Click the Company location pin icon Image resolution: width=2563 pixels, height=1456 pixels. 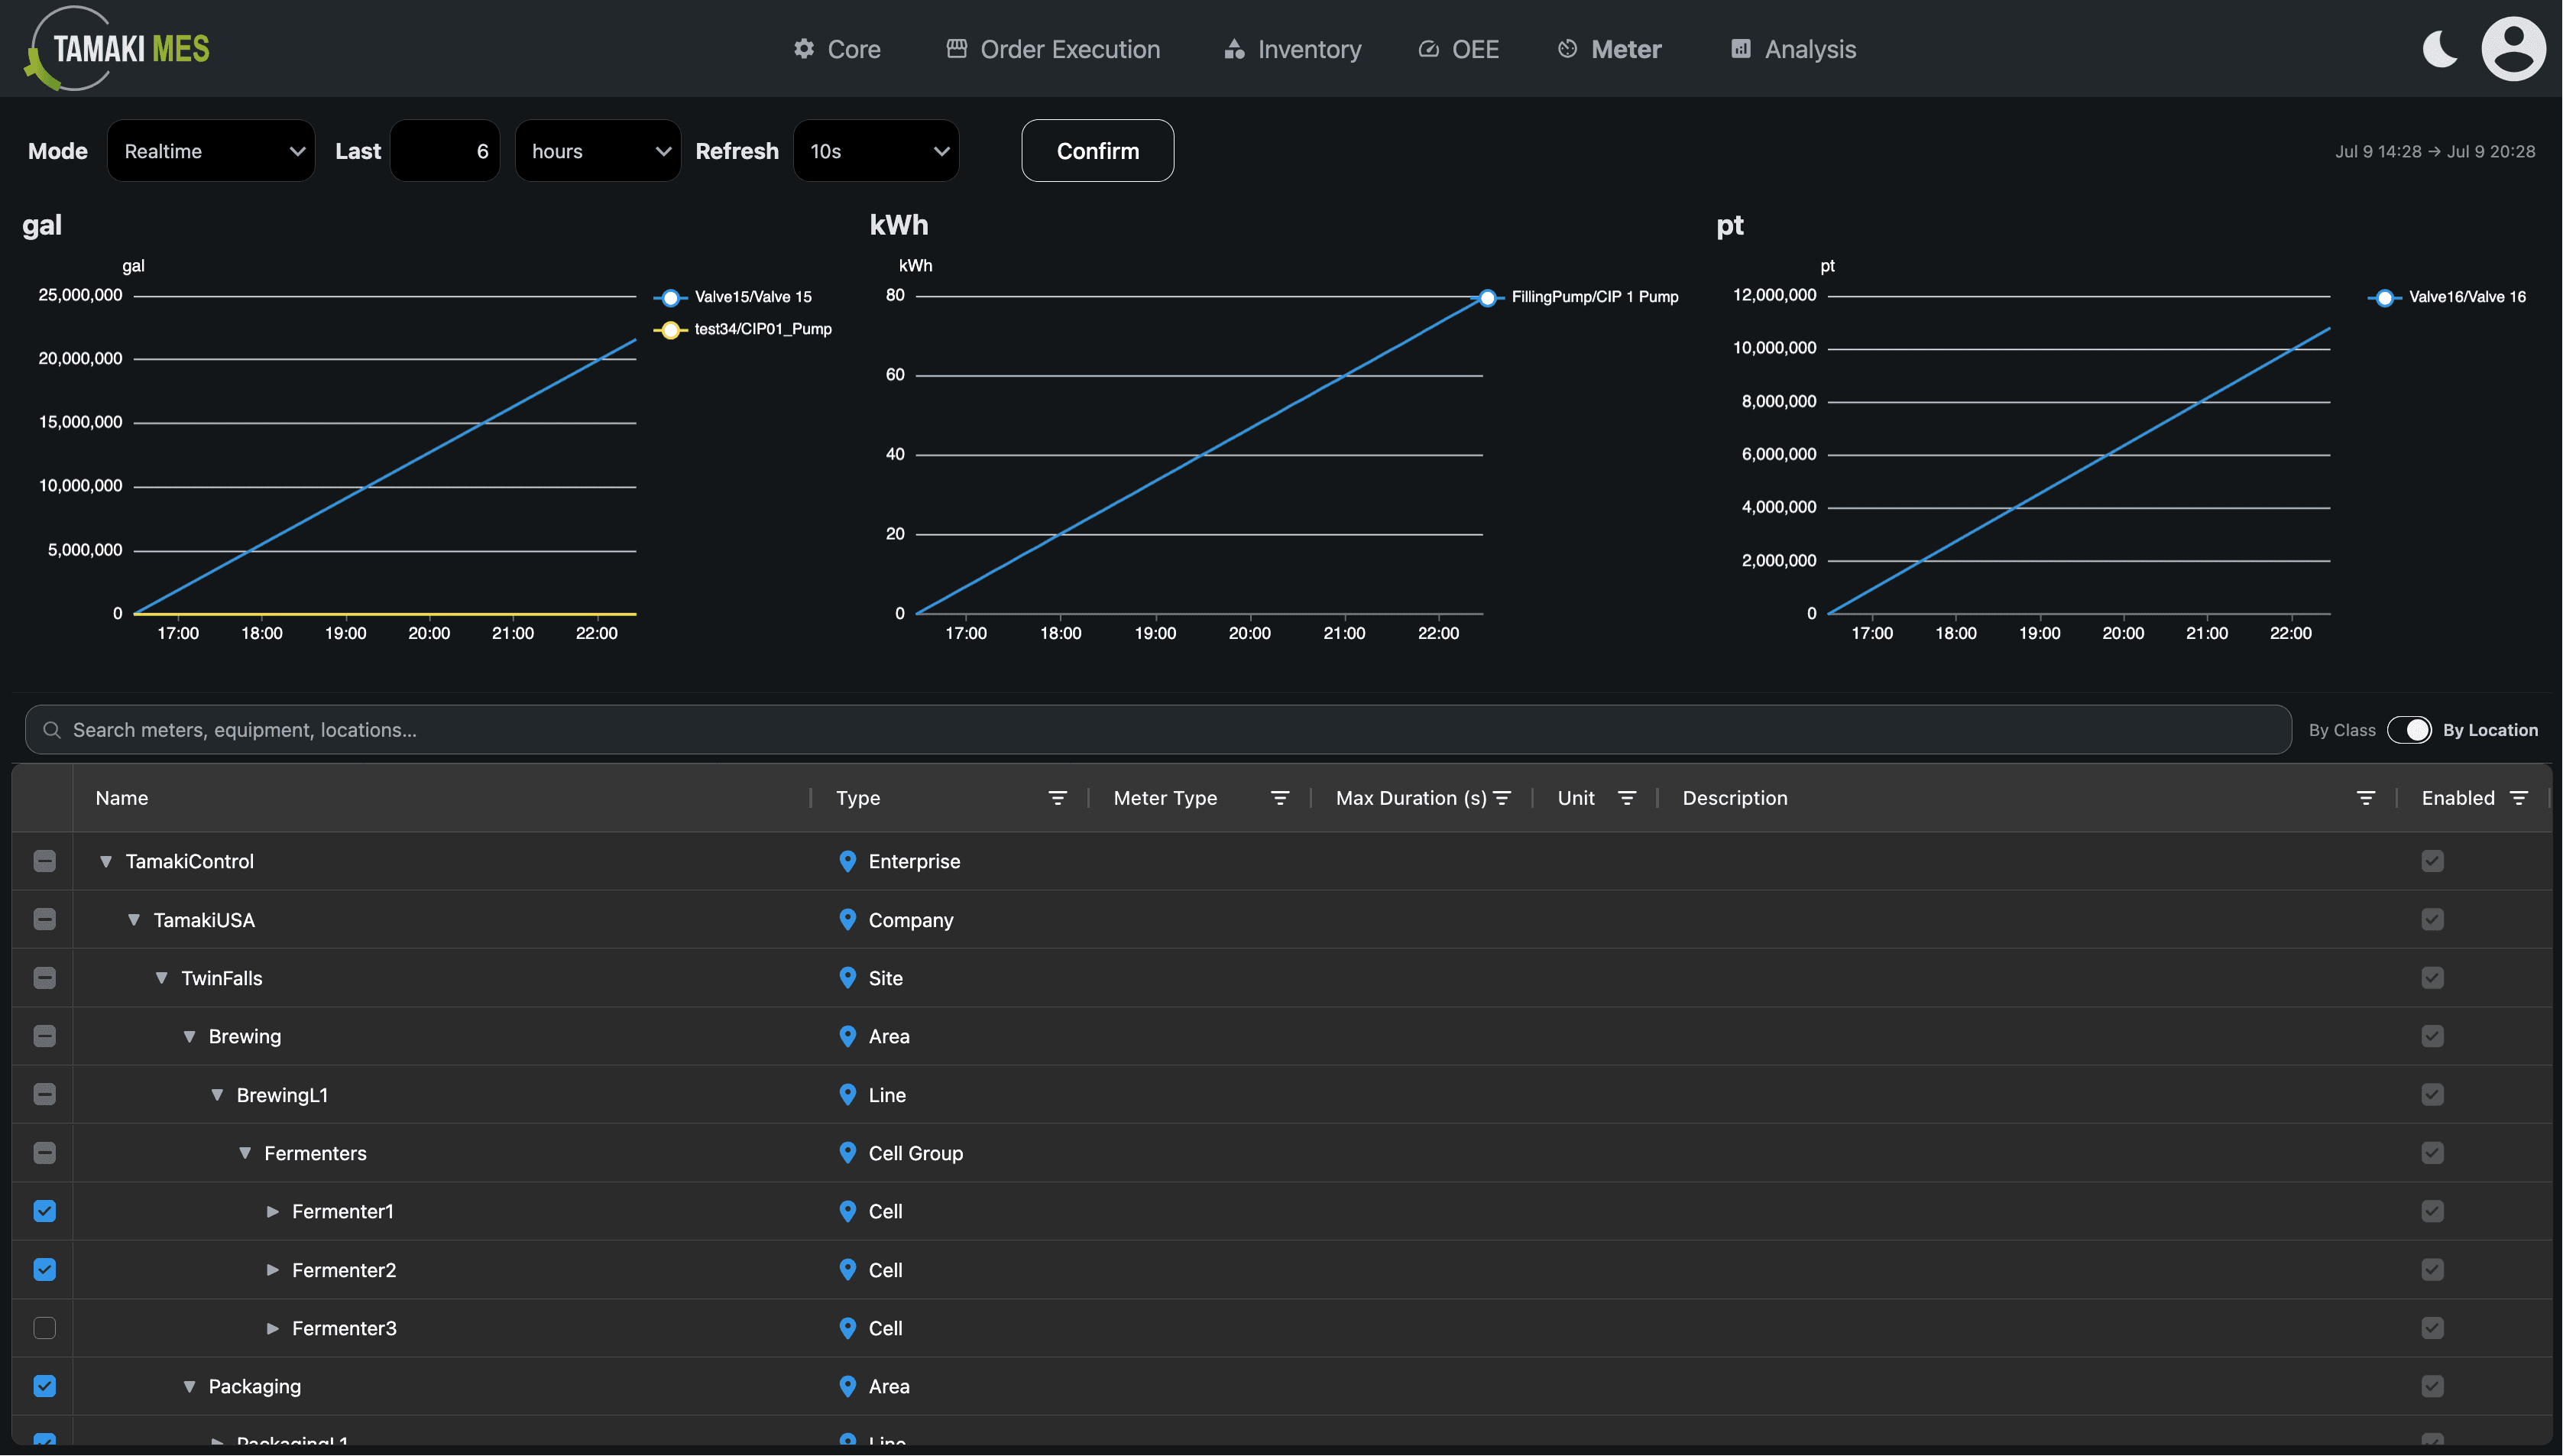click(847, 919)
